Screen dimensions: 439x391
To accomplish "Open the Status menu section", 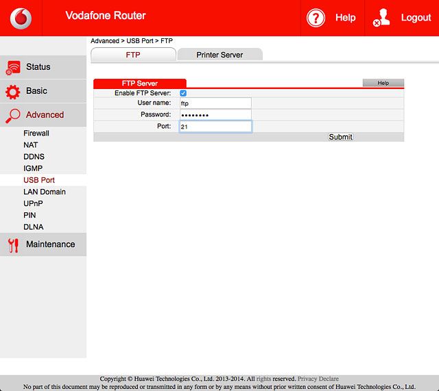I will (x=43, y=67).
